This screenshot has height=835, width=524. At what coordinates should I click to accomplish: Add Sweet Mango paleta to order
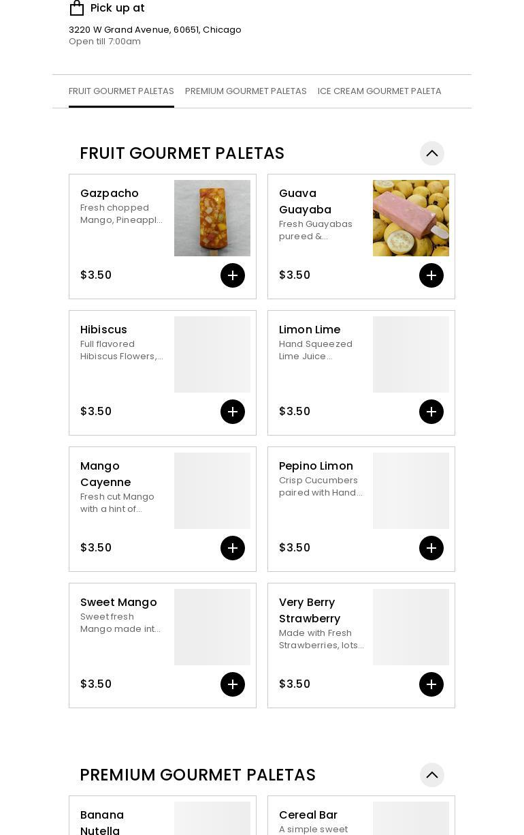(233, 684)
